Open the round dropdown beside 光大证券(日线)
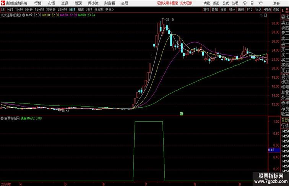Screen dimensions: 289x186 point(24,15)
